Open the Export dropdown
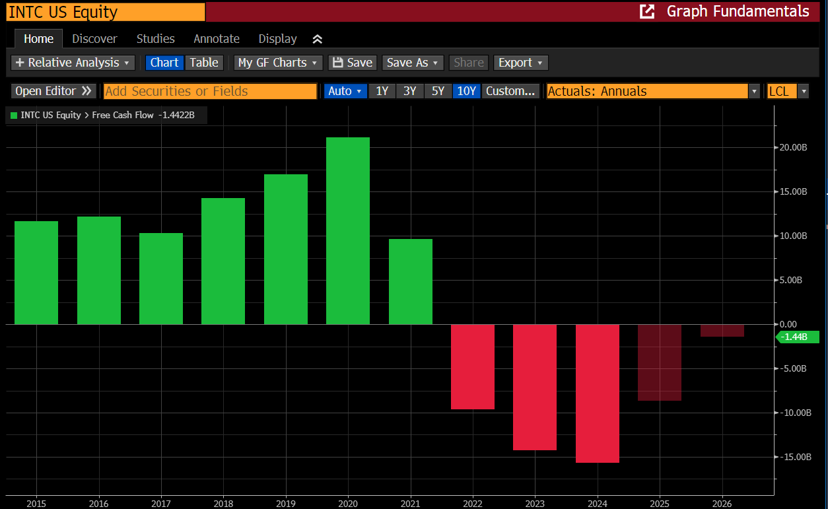Screen dimensions: 828x509 pos(521,63)
